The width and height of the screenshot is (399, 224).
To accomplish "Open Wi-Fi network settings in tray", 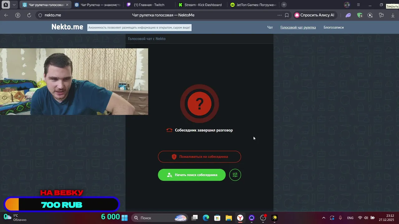I will point(360,218).
